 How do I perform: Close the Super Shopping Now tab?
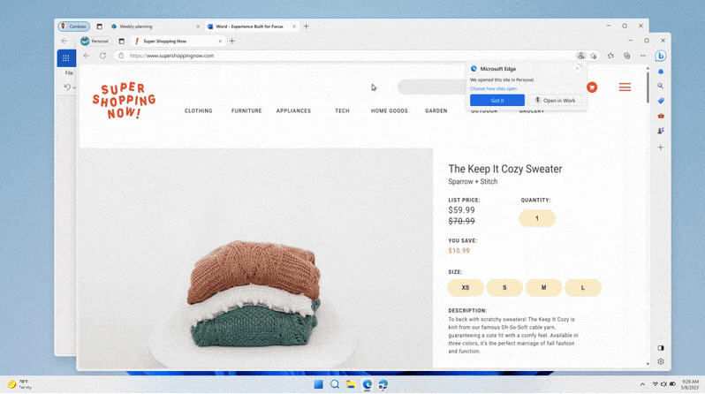[220, 41]
